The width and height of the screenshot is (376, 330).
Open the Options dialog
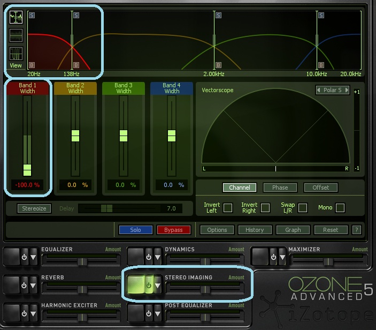[217, 230]
